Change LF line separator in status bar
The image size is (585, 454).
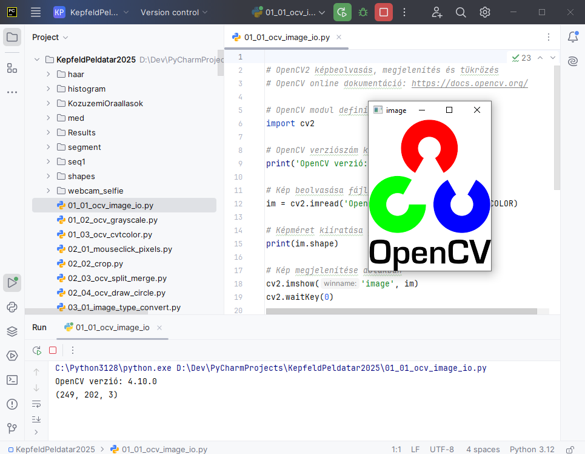click(415, 450)
